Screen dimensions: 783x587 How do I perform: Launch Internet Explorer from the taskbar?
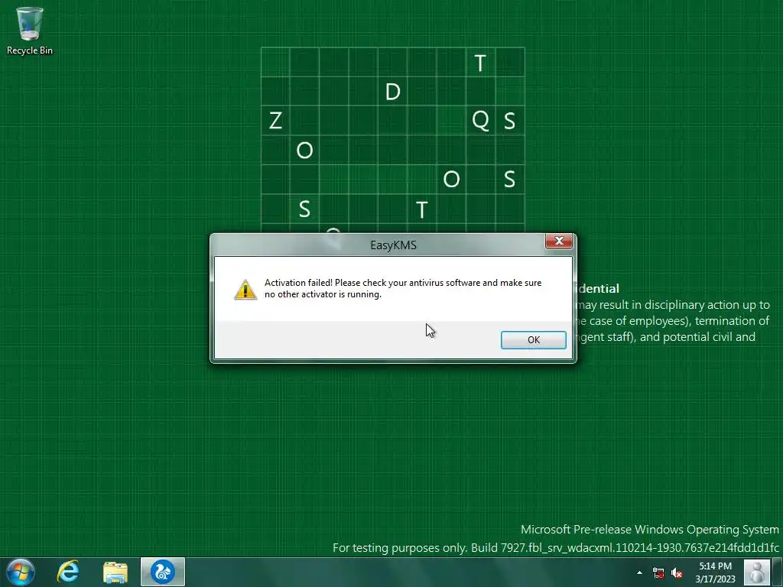pyautogui.click(x=68, y=572)
